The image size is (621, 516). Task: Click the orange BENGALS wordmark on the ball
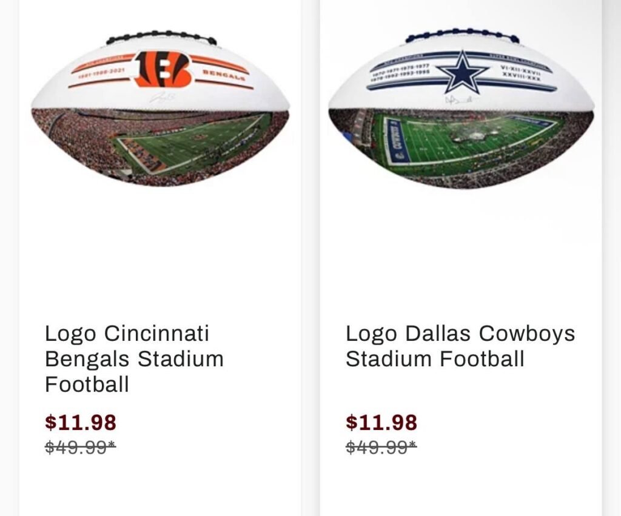point(223,75)
